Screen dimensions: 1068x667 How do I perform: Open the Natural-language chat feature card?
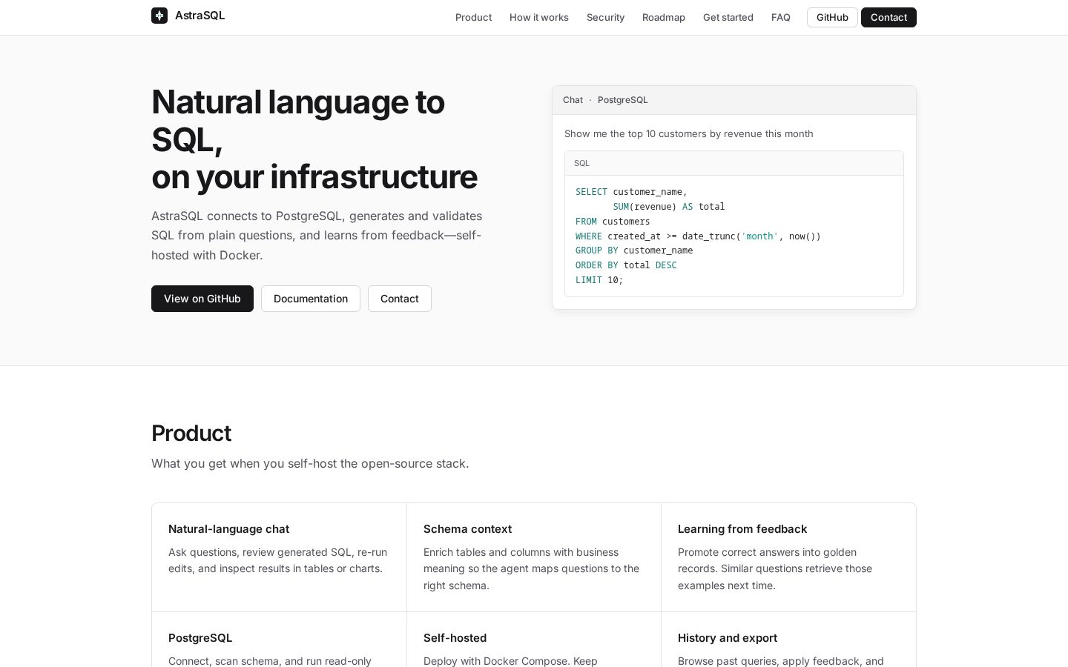point(279,557)
